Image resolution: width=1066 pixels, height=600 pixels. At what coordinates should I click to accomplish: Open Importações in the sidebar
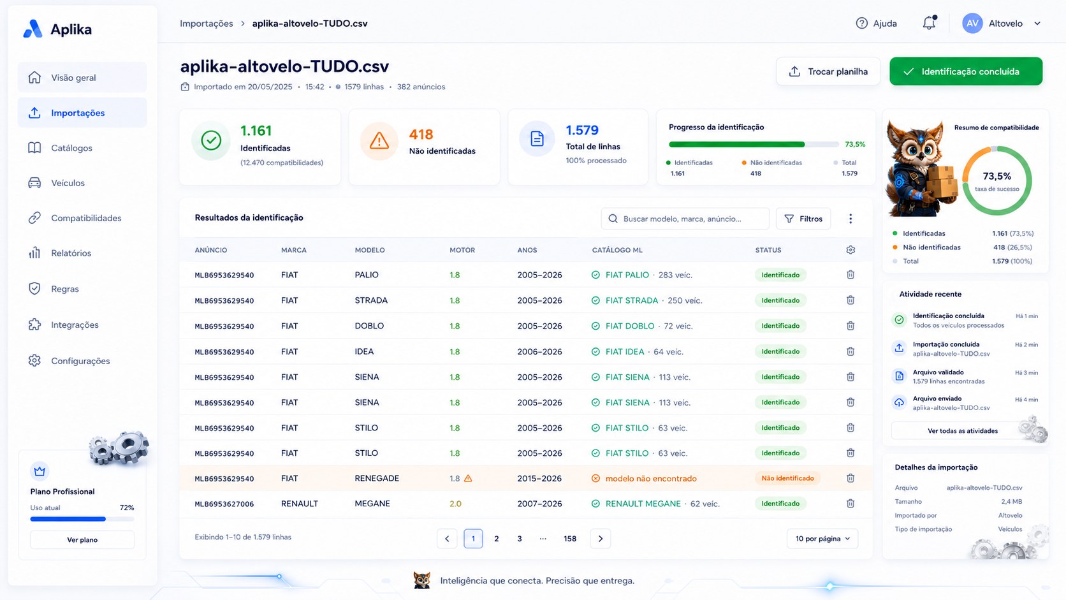tap(82, 113)
